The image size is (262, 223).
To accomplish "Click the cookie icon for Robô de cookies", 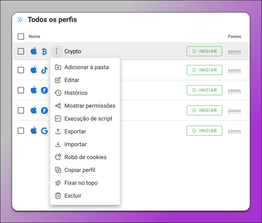I will tap(58, 157).
